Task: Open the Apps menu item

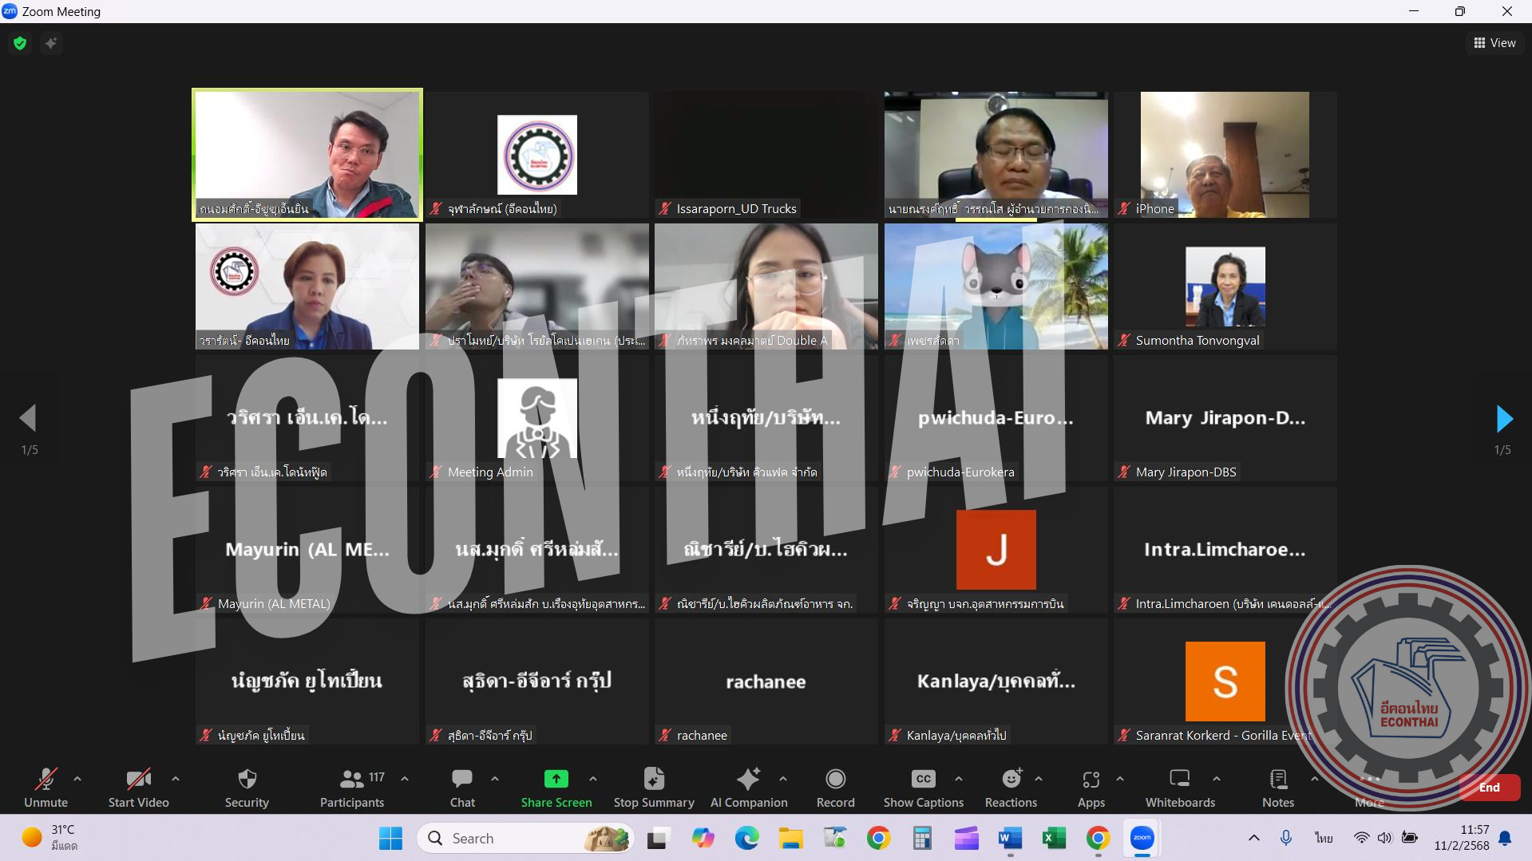Action: click(1091, 787)
